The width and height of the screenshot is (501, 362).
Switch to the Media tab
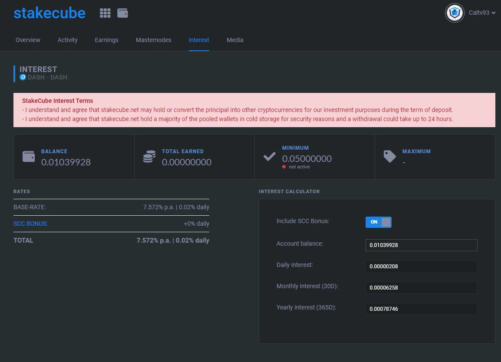(235, 40)
